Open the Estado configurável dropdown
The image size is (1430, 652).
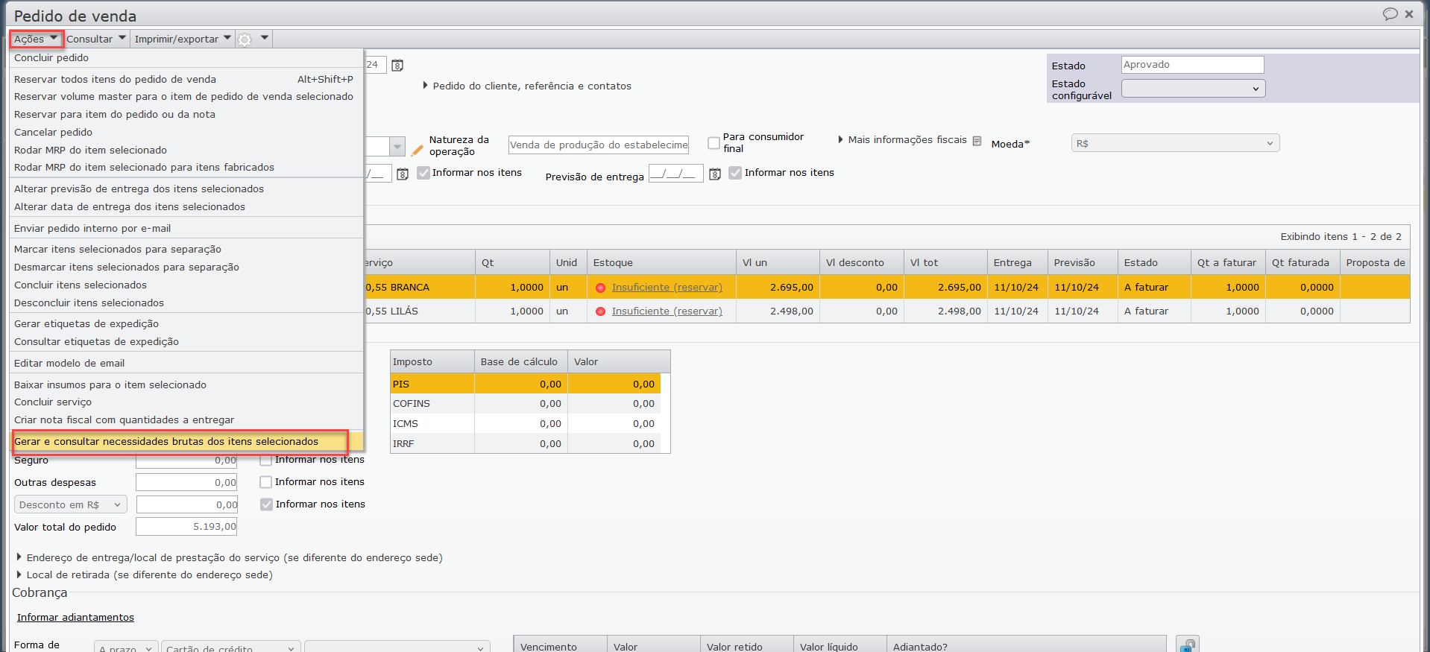(1193, 89)
